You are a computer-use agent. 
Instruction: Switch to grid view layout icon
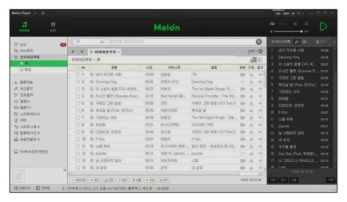pyautogui.click(x=259, y=60)
